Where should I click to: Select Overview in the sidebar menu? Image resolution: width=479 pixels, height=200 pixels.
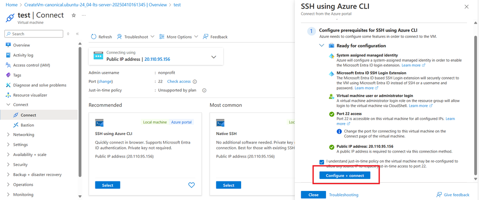tap(22, 45)
